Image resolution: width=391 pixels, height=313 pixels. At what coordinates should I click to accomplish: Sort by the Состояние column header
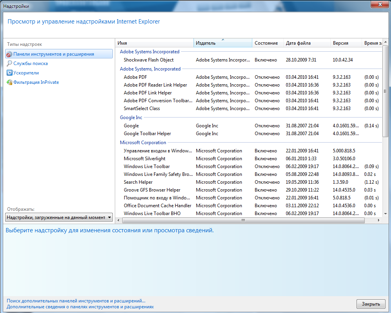(268, 43)
